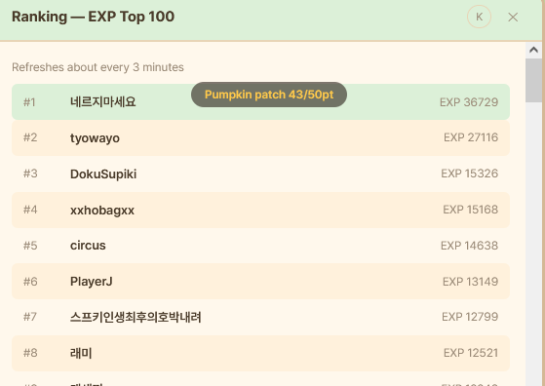Viewport: 545px width, 386px height.
Task: Click the #8 rank number
Action: pos(30,353)
